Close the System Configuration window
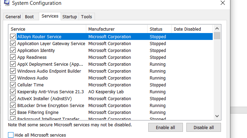The image size is (247, 138). [223, 3]
